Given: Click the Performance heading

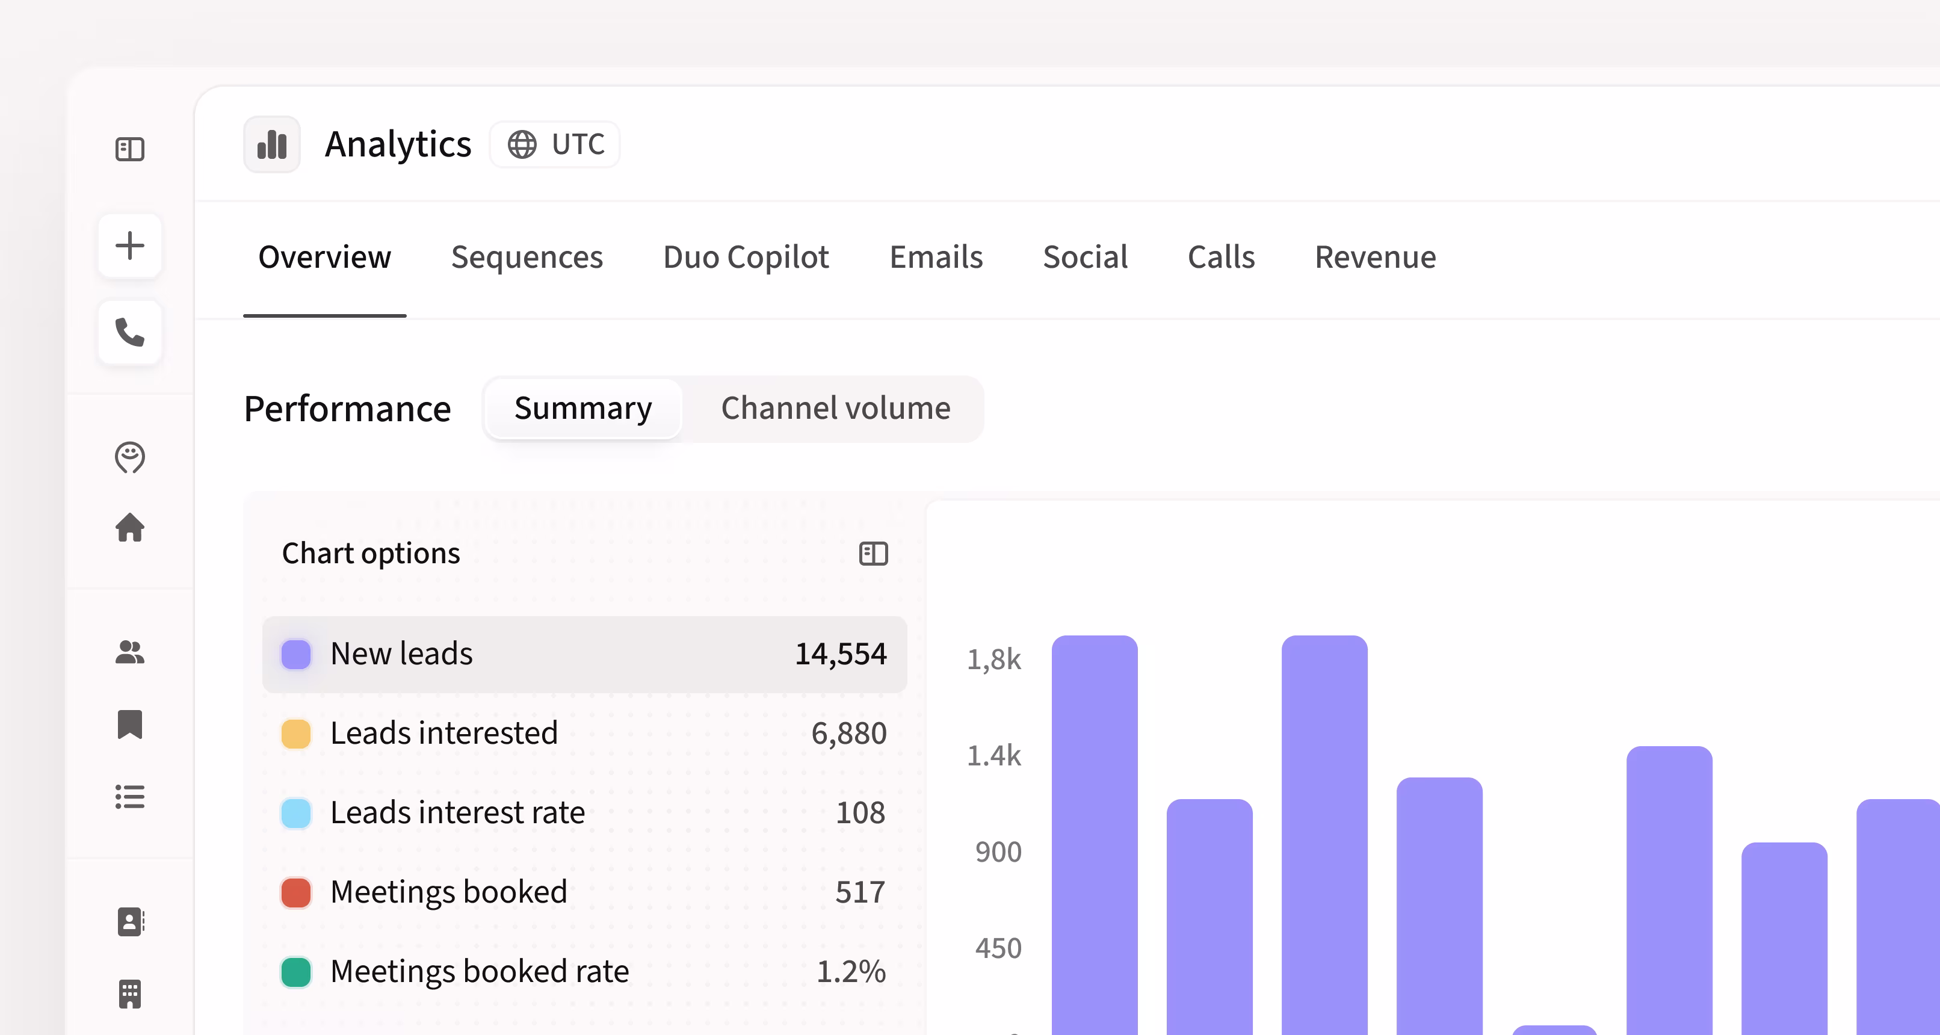Looking at the screenshot, I should 347,409.
